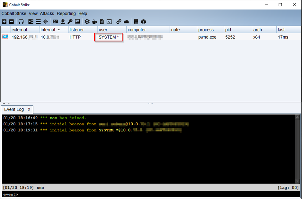Viewport: 302px width, 199px height.
Task: Click the 18:17:15 initial beacon log line
Action: coord(96,124)
